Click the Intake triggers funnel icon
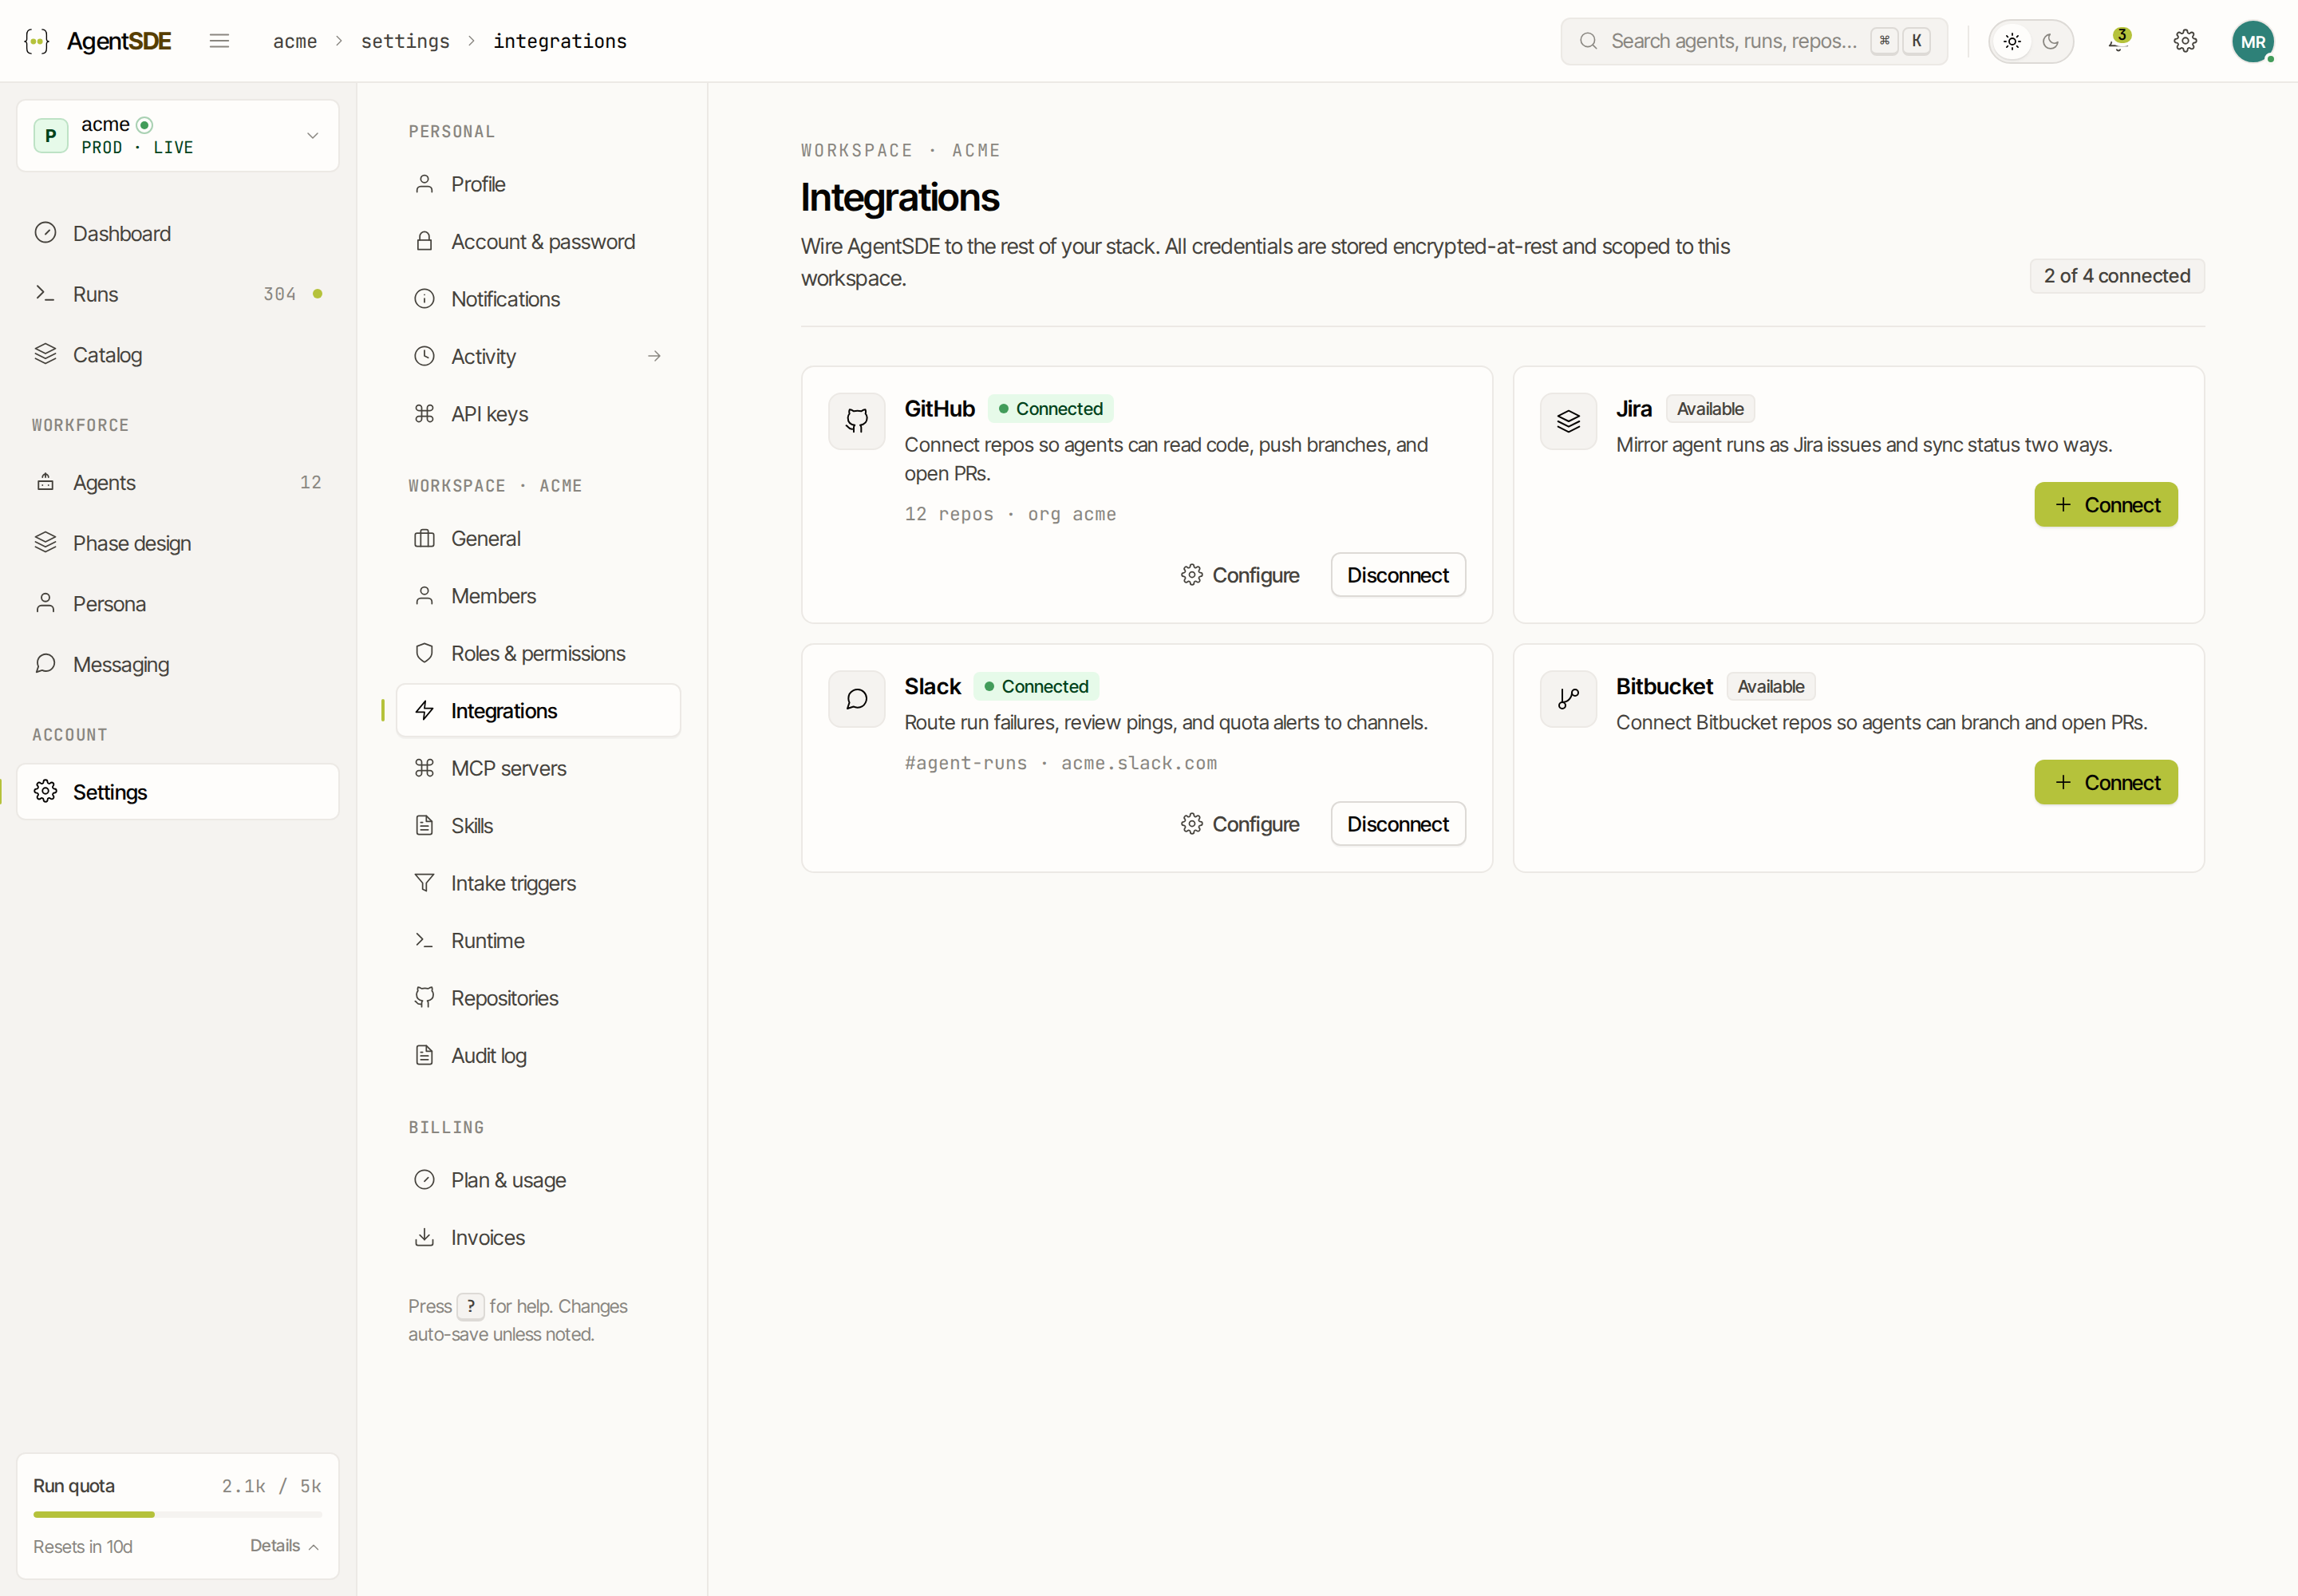2298x1596 pixels. coord(424,883)
